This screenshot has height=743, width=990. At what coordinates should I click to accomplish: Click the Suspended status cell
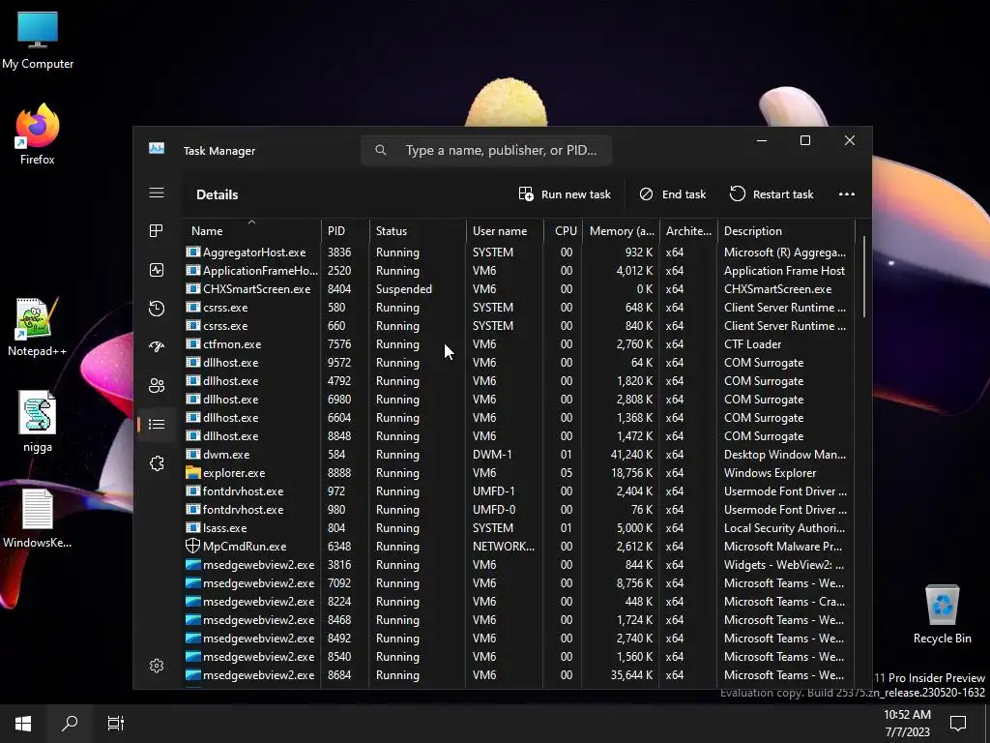(404, 288)
